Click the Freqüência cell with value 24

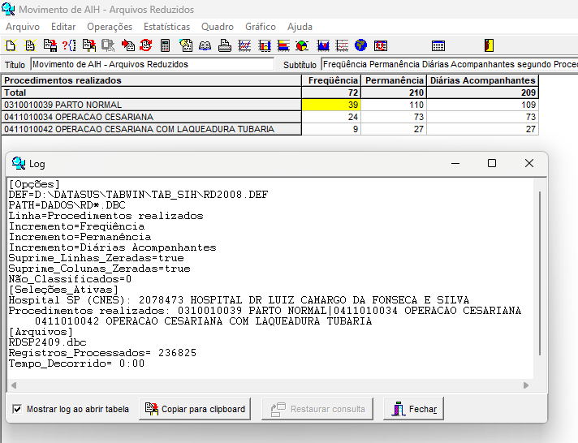(x=331, y=117)
